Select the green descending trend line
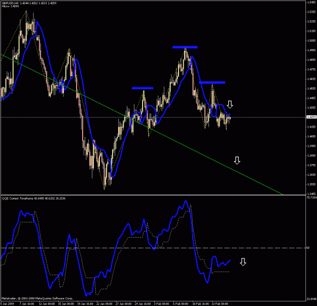 pos(142,125)
